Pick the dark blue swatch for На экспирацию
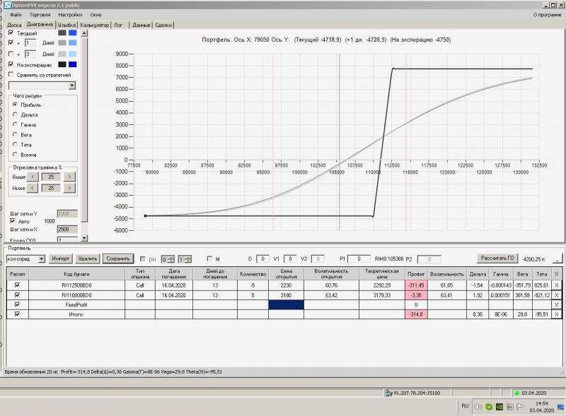This screenshot has height=416, width=566. point(73,64)
